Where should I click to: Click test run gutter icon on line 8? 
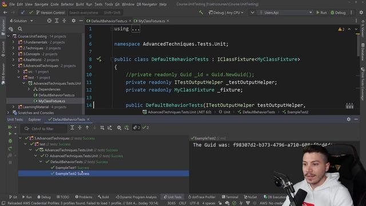(x=99, y=59)
